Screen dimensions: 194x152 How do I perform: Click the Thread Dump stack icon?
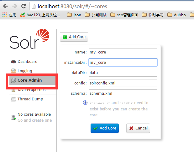[13, 99]
